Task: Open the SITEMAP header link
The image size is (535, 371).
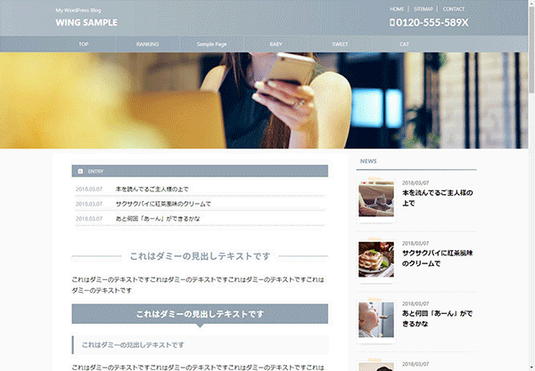Action: point(423,9)
